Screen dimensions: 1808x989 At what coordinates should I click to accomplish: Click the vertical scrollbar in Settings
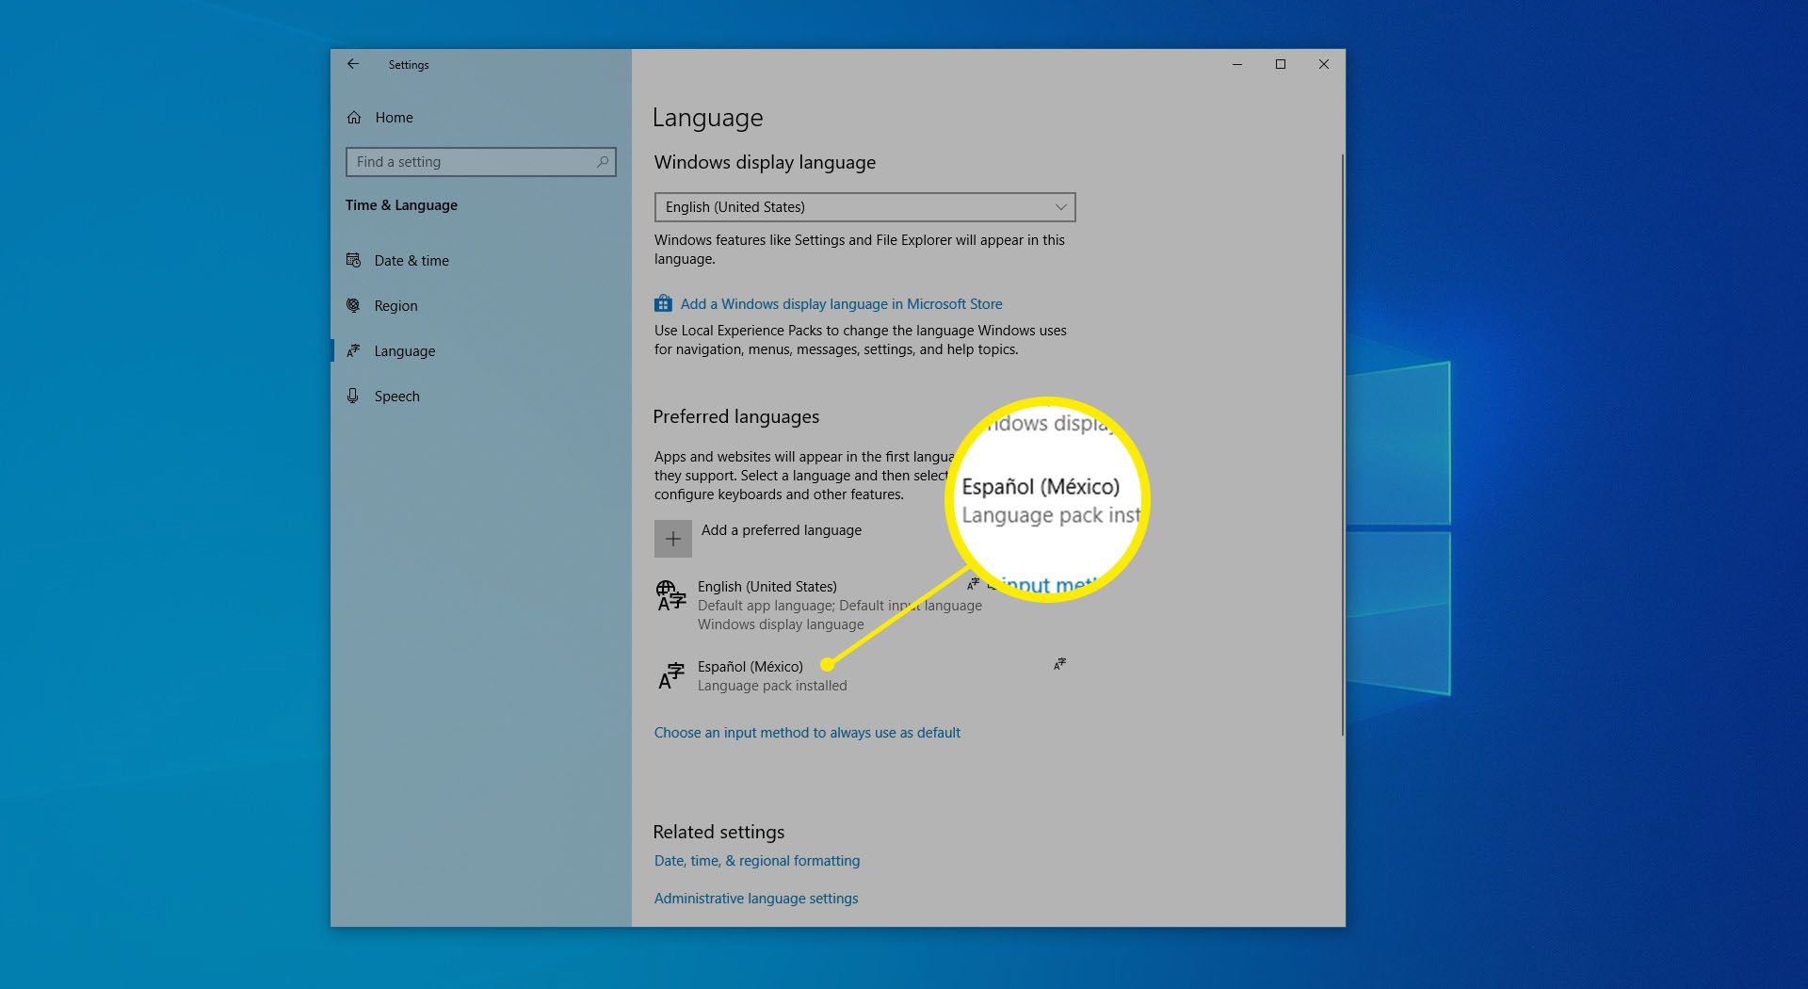[x=1342, y=445]
